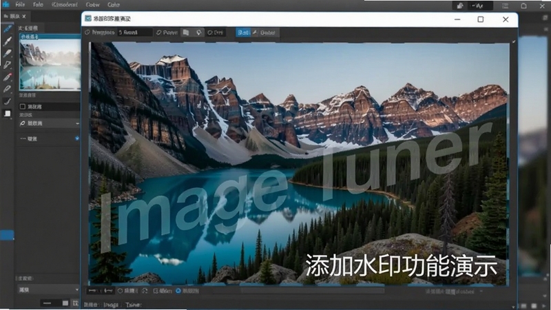Open the last menu in the menu bar
This screenshot has height=310, width=551.
pyautogui.click(x=114, y=5)
